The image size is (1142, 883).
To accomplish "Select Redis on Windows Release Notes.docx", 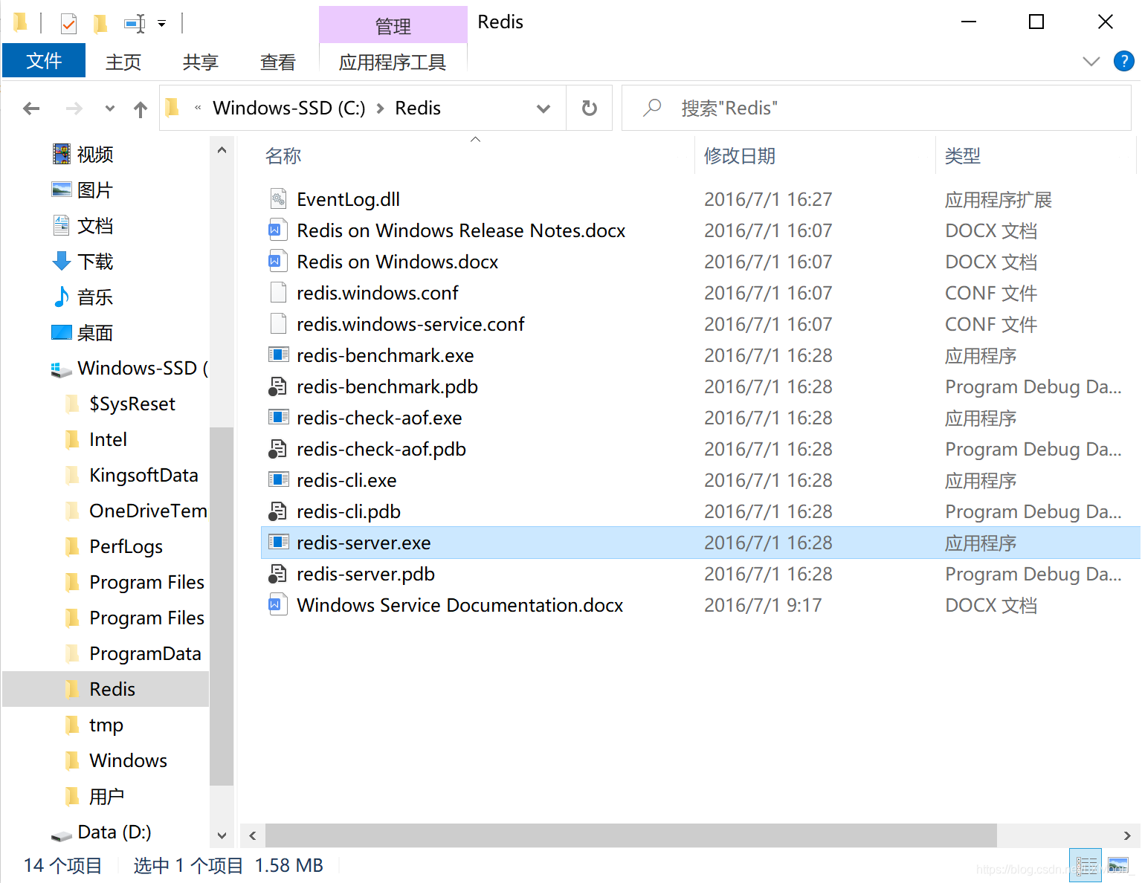I will pos(461,230).
